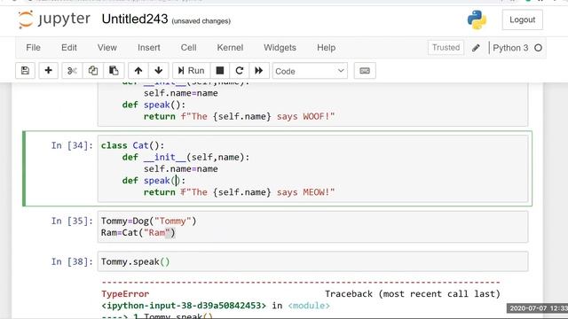Click the In [35] prompt
This screenshot has height=319, width=568.
(x=72, y=221)
